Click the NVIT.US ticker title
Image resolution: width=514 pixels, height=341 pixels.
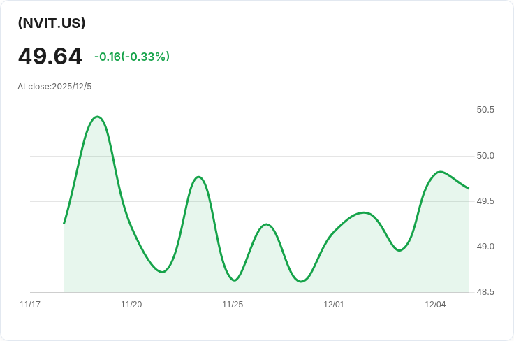click(x=52, y=23)
